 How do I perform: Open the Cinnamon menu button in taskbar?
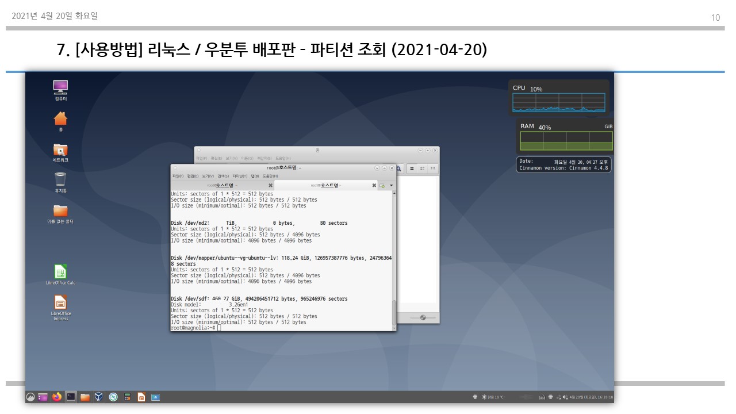tap(30, 397)
